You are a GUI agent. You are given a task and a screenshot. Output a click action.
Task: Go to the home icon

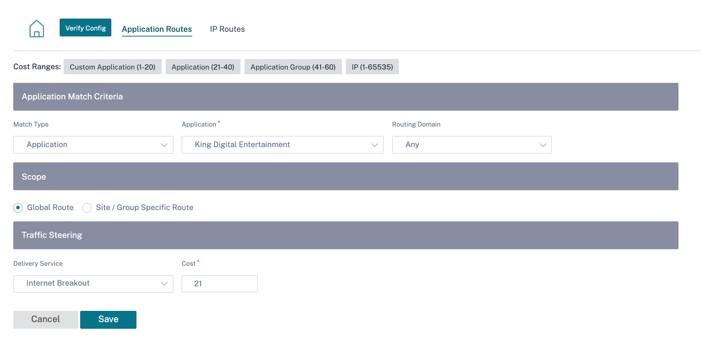[37, 28]
